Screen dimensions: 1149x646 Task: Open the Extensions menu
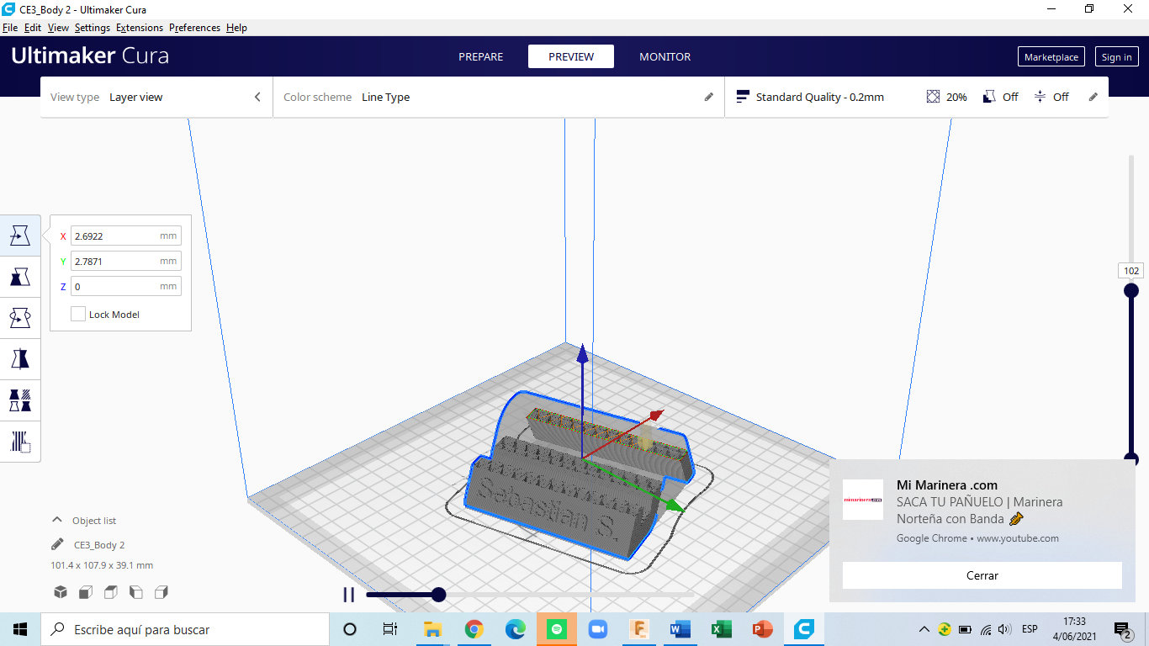tap(140, 28)
